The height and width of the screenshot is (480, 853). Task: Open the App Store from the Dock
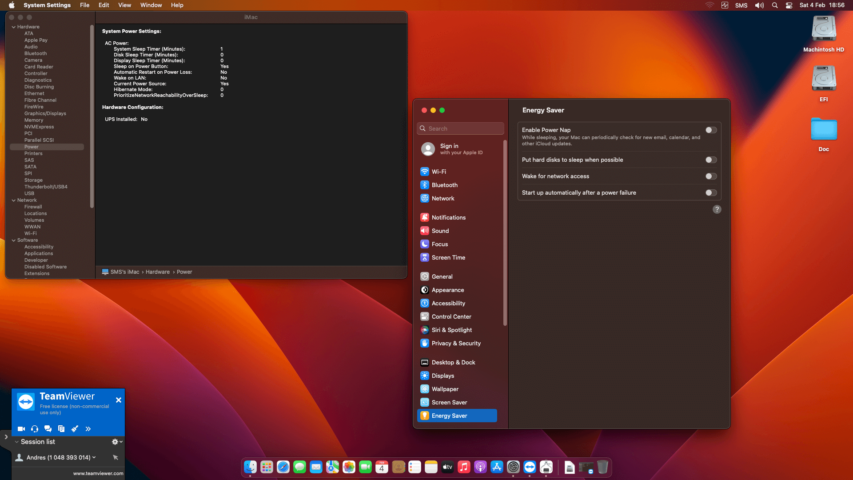point(497,467)
